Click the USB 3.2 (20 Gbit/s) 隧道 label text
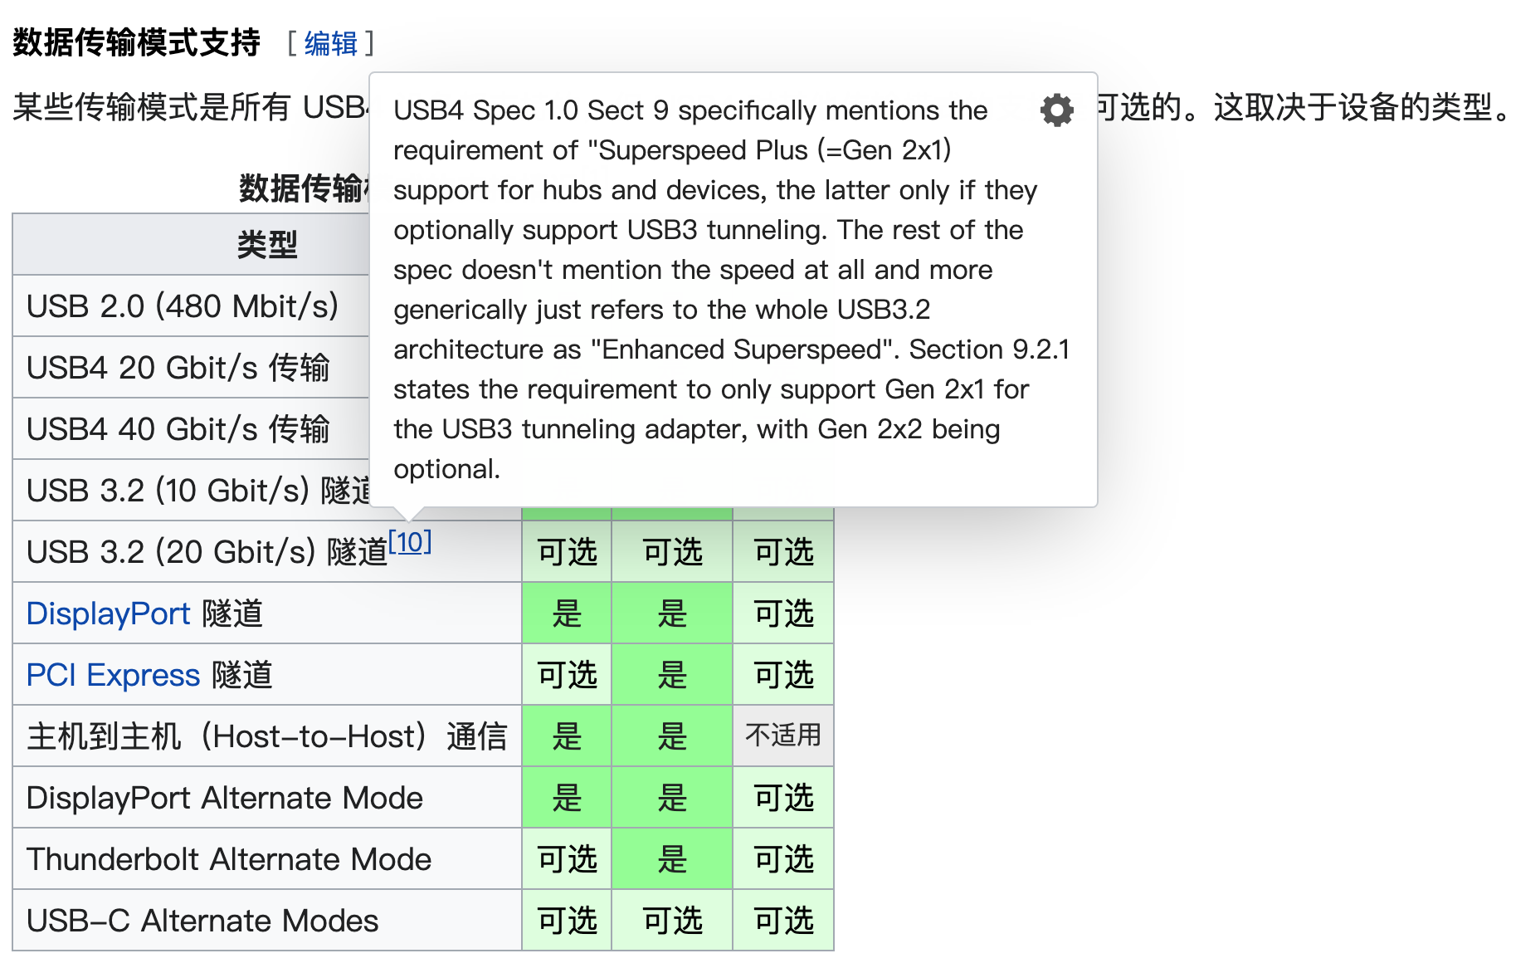The image size is (1540, 963). [x=207, y=552]
